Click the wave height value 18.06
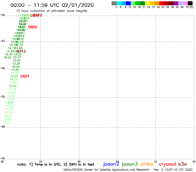Image resolution: width=196 pixels, height=172 pixels. click(16, 67)
